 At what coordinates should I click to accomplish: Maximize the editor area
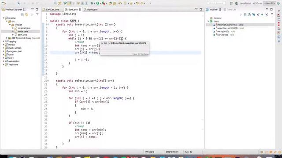click(x=201, y=9)
